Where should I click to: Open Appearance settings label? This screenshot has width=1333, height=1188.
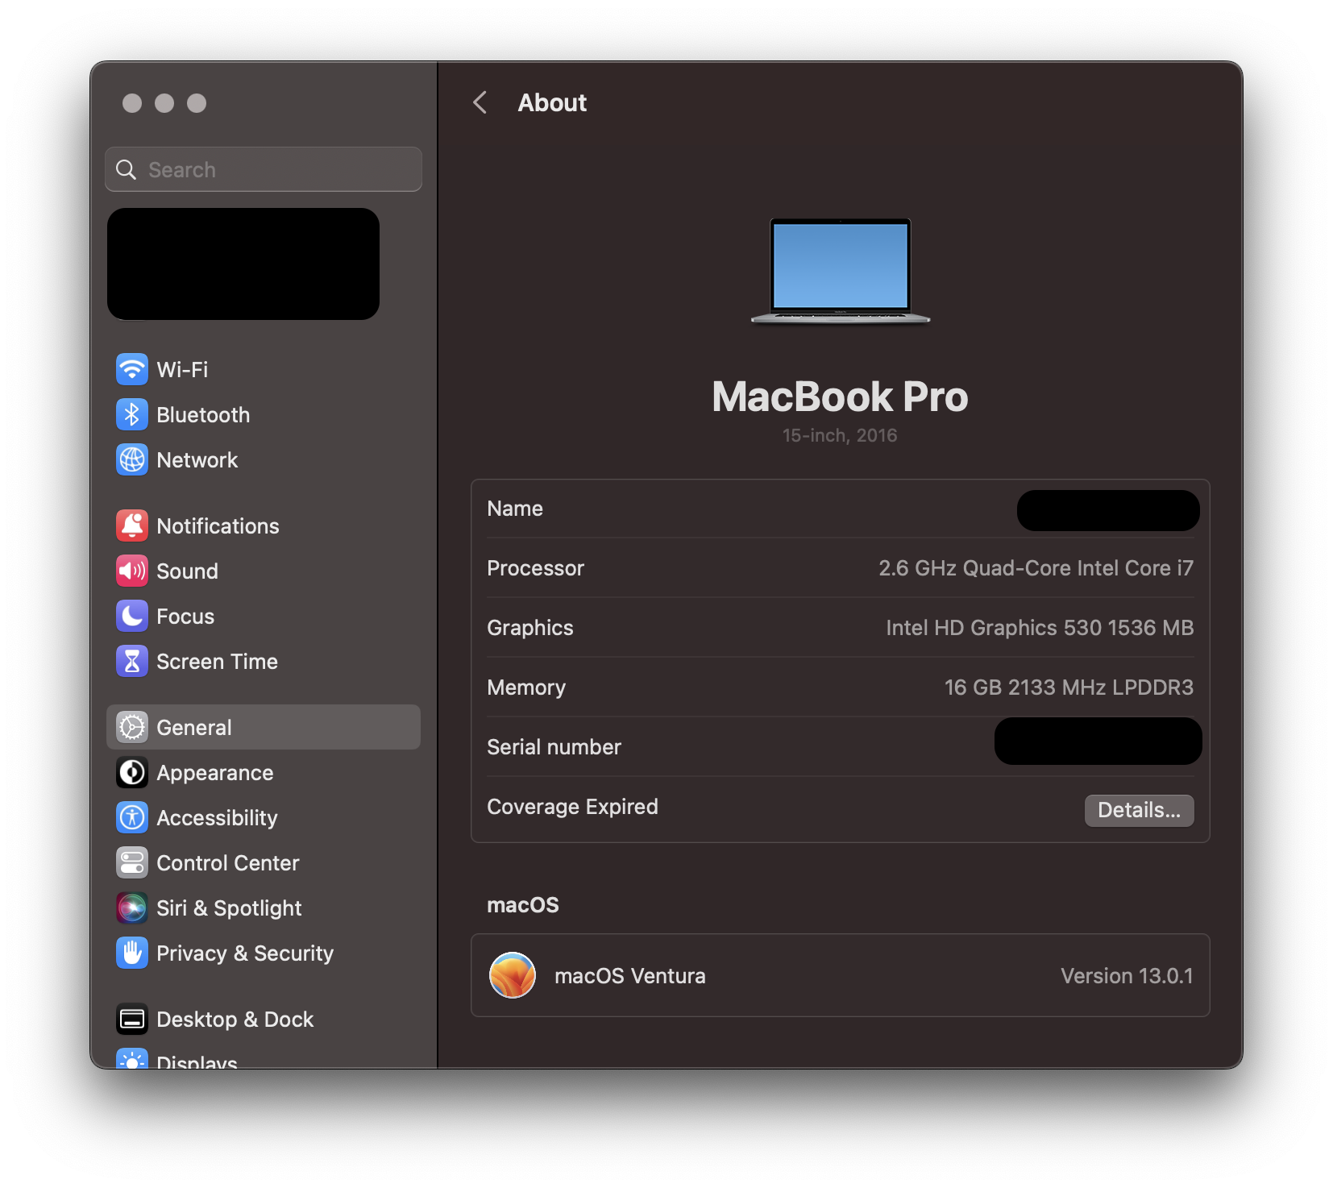pyautogui.click(x=215, y=773)
